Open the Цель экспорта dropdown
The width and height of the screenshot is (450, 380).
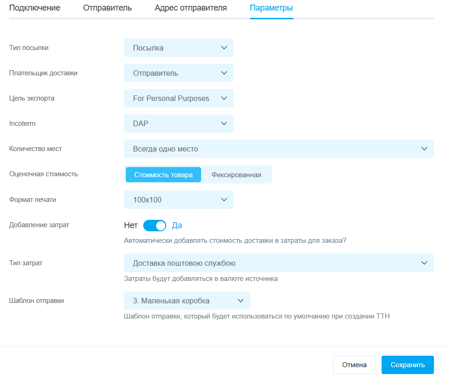pyautogui.click(x=179, y=98)
